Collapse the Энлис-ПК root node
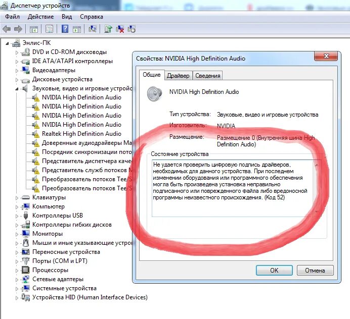This screenshot has height=319, width=350. point(8,43)
